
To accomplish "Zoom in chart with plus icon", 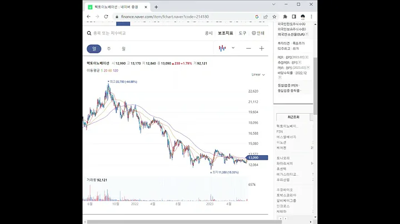I will [x=262, y=48].
